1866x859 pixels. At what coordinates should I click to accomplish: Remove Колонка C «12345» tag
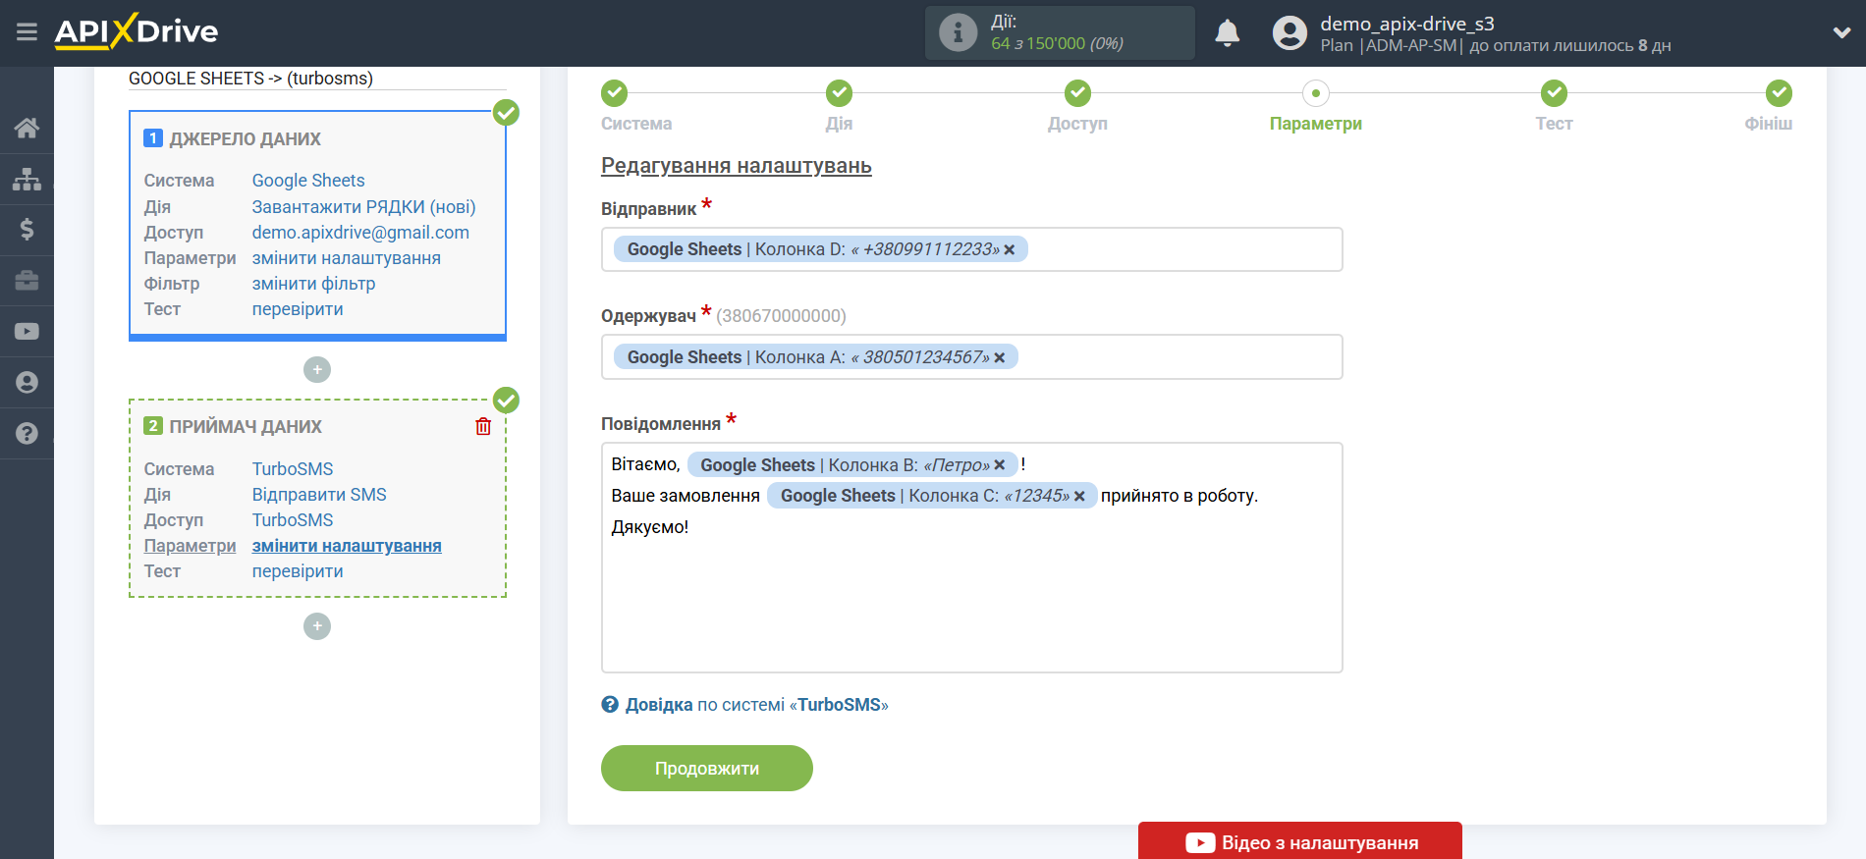coord(1079,496)
